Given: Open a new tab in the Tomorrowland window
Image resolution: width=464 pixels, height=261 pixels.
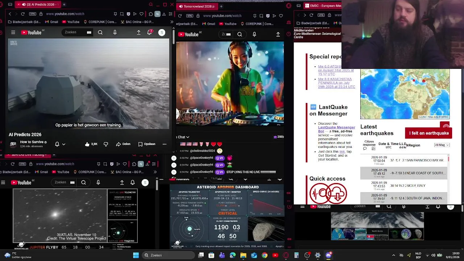Looking at the screenshot, I should [221, 6].
